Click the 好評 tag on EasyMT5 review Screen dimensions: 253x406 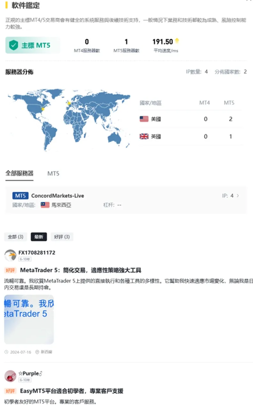click(x=10, y=391)
